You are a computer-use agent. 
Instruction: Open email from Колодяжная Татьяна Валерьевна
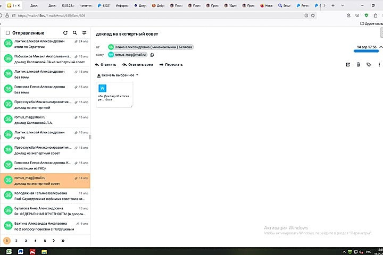tap(45, 195)
